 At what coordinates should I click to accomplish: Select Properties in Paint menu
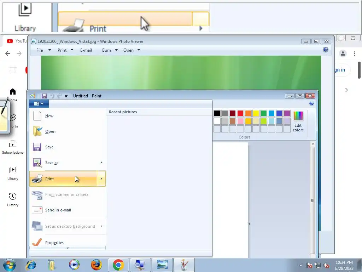click(68, 242)
